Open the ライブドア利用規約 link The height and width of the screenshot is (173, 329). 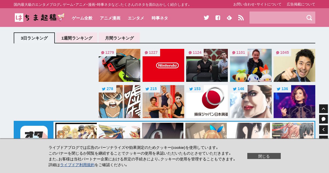coord(77,165)
